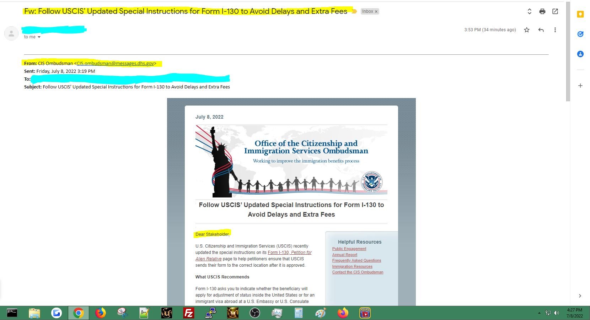This screenshot has height=320, width=590.
Task: Open the Public Engagement link
Action: click(349, 249)
